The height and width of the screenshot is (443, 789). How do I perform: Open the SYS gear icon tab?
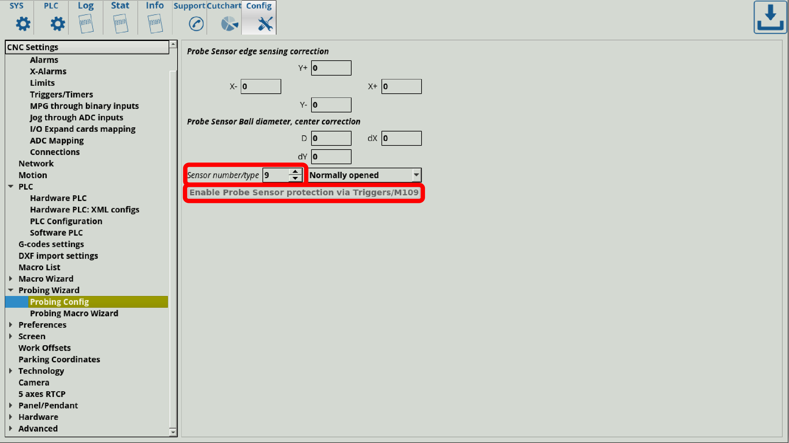[x=23, y=23]
